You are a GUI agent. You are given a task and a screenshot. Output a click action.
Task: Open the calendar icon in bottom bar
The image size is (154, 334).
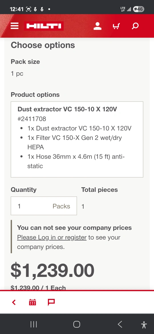[x=33, y=302]
